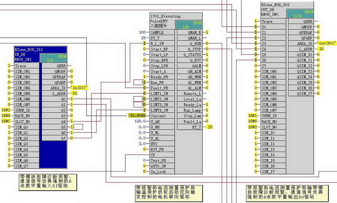Select the QSIM_I7 output pin
Screen dimensions: 337x203
point(301,94)
